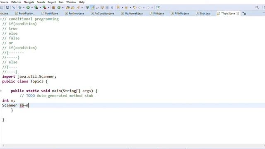Click the Last Edit Location icon

135,7
